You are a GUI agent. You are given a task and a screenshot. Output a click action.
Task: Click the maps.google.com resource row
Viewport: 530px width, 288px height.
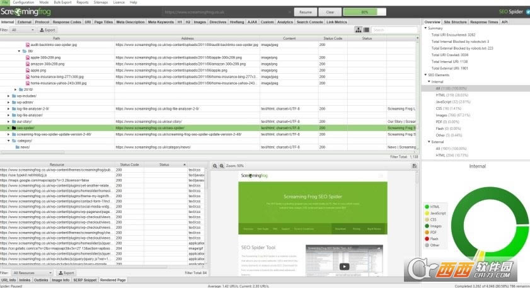(102, 180)
